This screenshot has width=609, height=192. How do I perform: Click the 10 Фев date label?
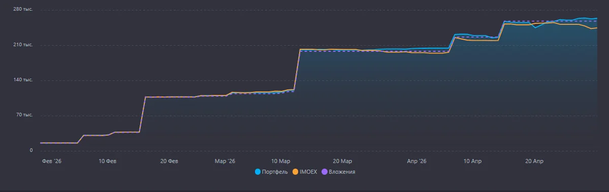108,161
